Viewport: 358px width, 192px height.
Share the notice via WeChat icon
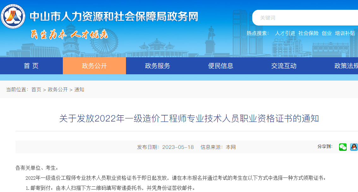[x=343, y=147]
